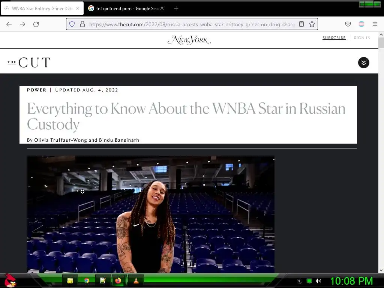The image size is (384, 288).
Task: Bookmark this page with the star
Action: 312,24
